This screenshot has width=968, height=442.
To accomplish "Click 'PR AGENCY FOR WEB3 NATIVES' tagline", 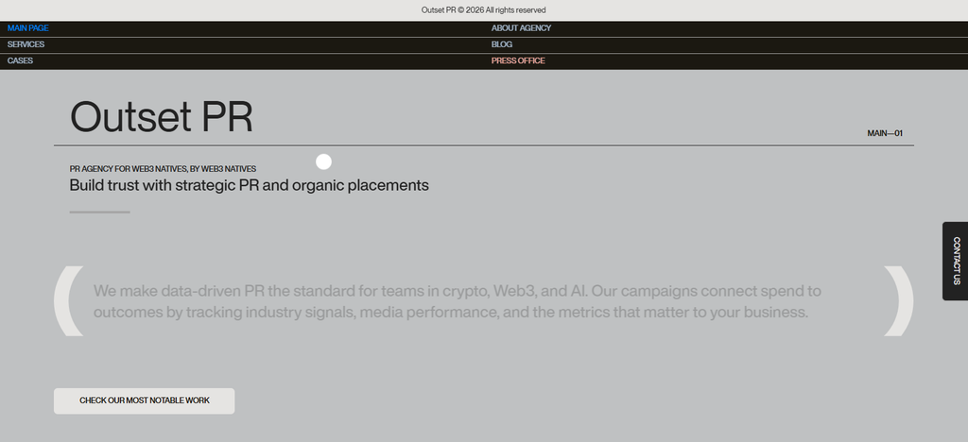I will tap(163, 169).
